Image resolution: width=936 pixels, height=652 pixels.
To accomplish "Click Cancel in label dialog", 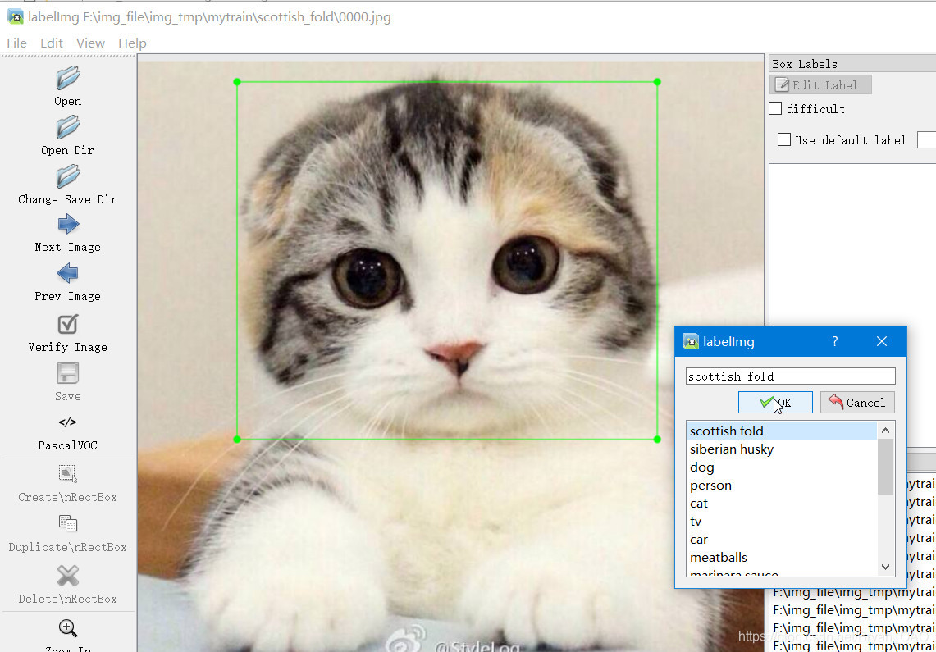I will [x=857, y=403].
